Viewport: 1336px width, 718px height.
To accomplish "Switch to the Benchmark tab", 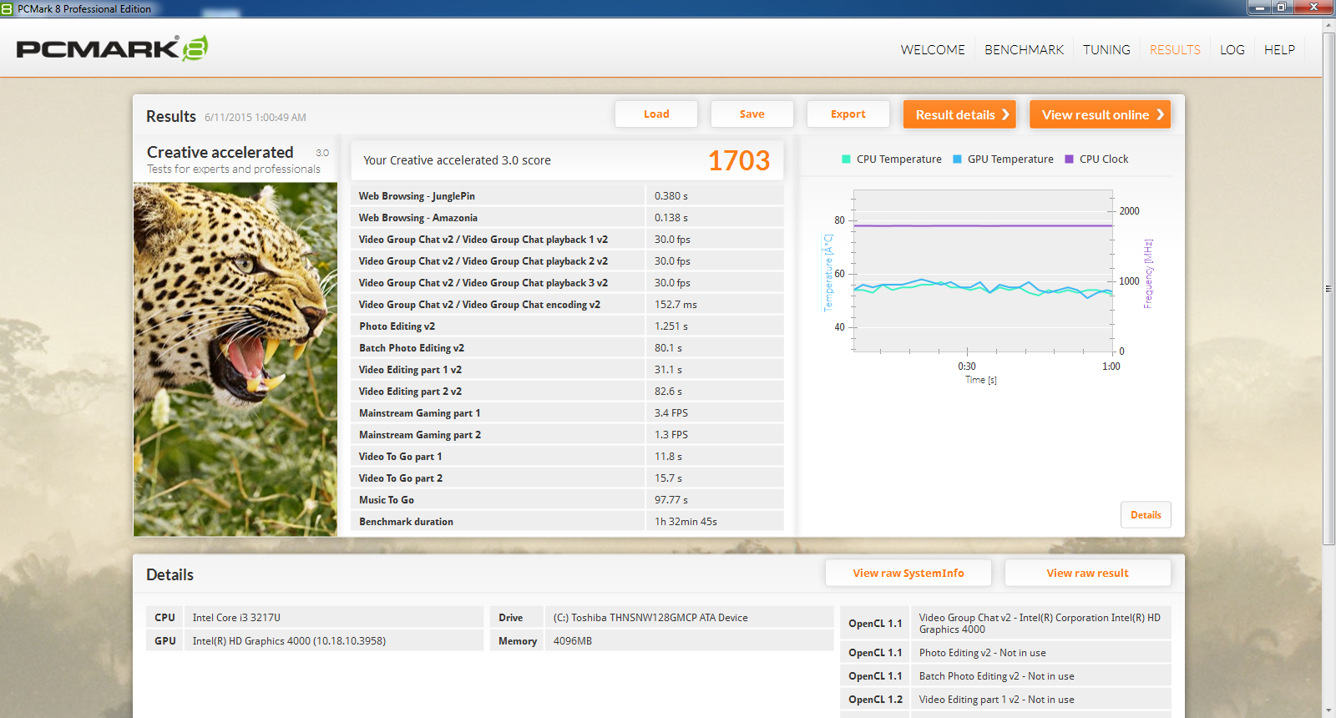I will tap(1024, 50).
